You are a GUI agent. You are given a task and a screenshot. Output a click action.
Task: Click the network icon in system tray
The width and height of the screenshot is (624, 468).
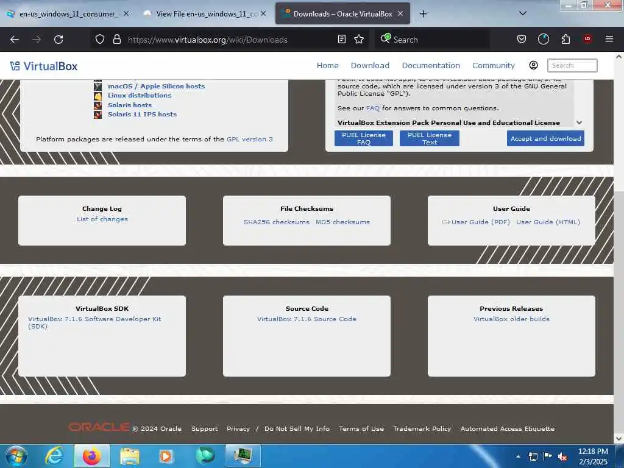click(x=533, y=457)
